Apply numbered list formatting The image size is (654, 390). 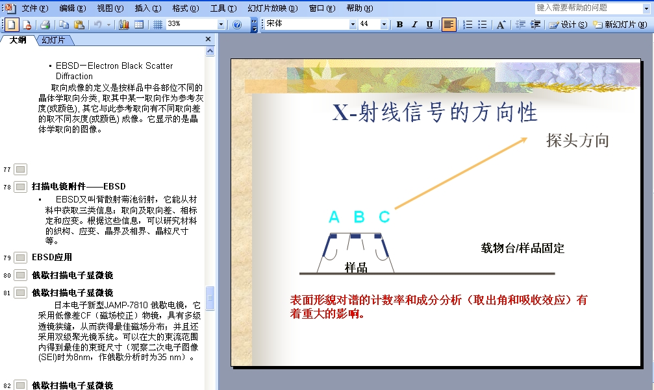point(468,25)
